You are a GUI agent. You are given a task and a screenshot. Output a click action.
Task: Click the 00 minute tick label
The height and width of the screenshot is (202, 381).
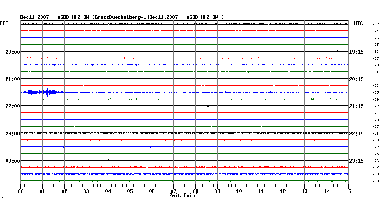[x=20, y=191]
